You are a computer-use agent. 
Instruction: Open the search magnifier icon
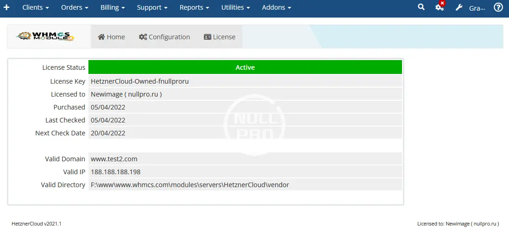[421, 7]
